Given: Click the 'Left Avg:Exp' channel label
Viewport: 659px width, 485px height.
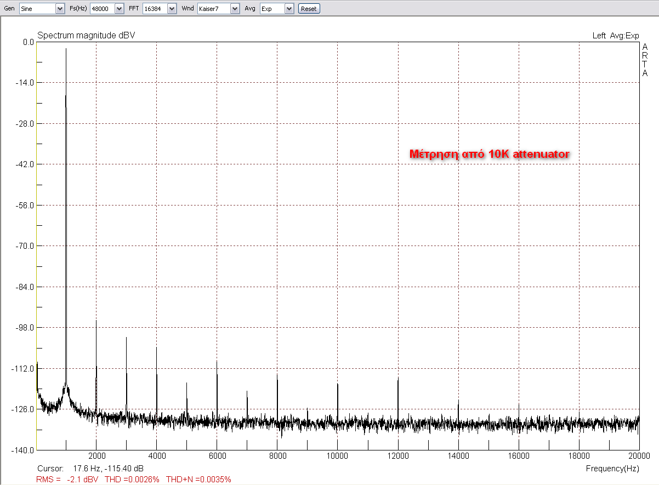Looking at the screenshot, I should [615, 36].
